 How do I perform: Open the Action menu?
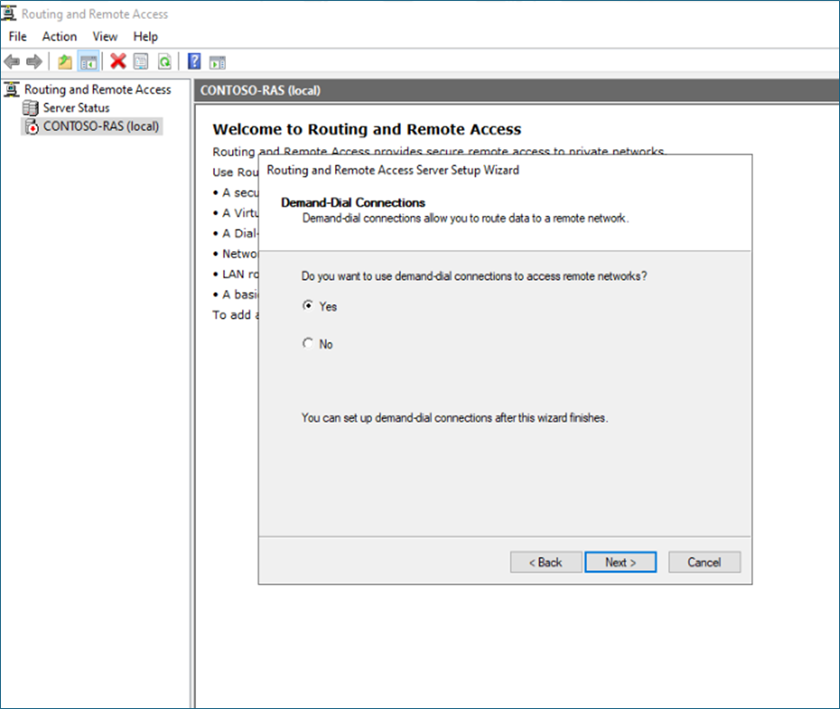click(x=60, y=36)
